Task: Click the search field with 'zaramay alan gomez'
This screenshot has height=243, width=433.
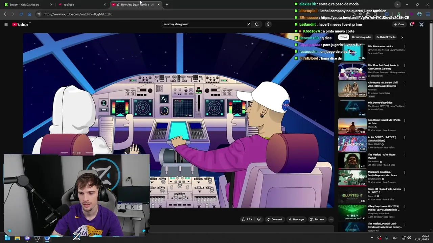Action: (x=204, y=24)
